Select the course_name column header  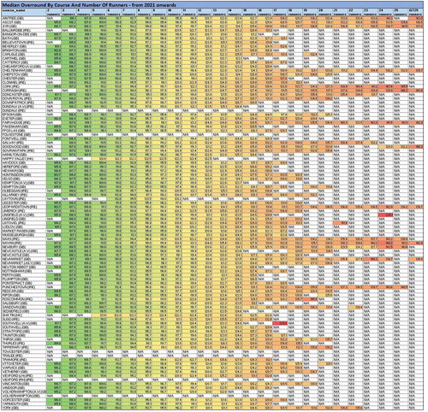(x=24, y=12)
